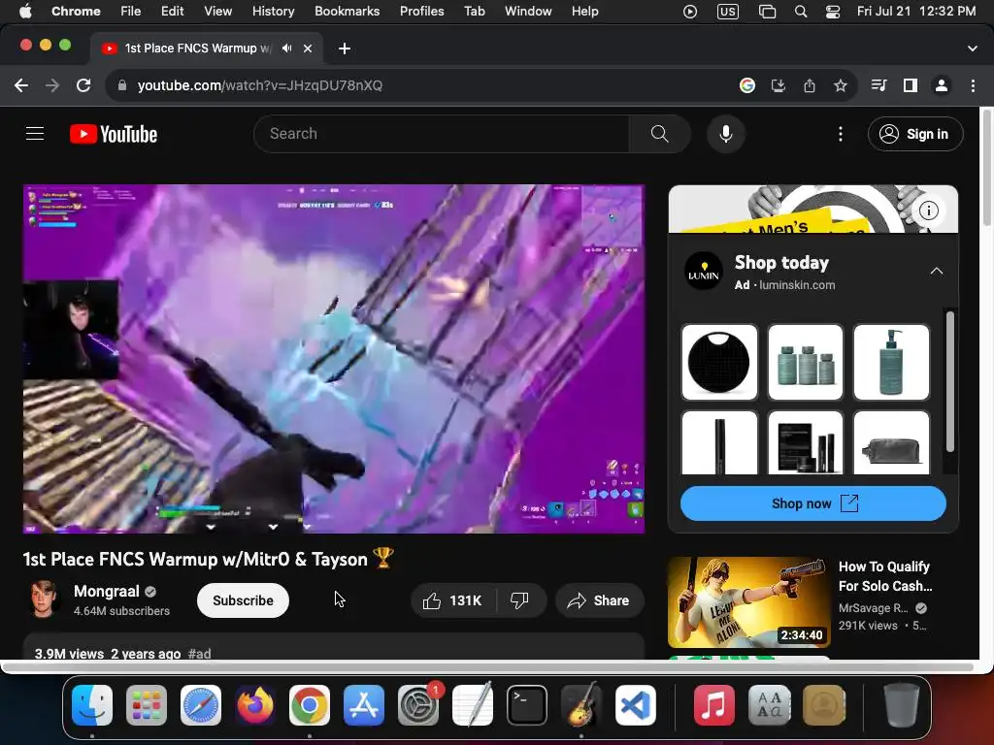The height and width of the screenshot is (745, 994).
Task: Expand the tab search dropdown arrow
Action: (x=972, y=49)
